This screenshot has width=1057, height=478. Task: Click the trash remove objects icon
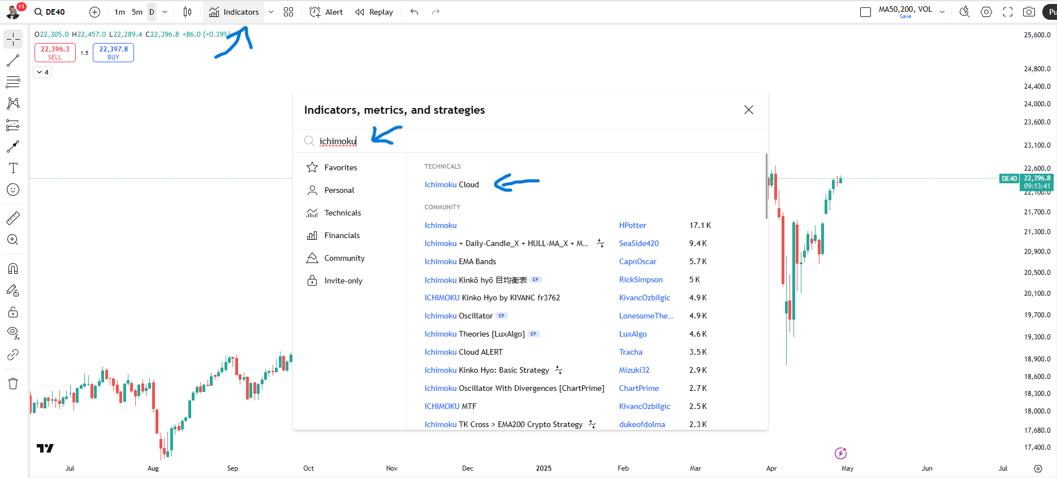point(13,384)
